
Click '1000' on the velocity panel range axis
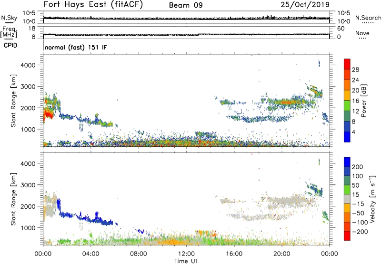point(28,228)
